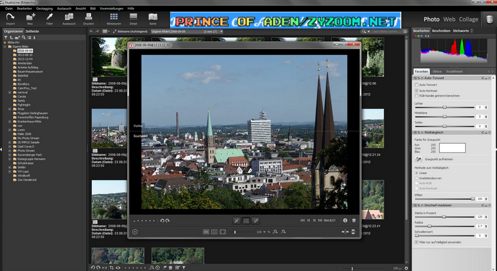Pick gray point with Graupunkt aufnehmen eyedropper
Screen dimensions: 497x271
pyautogui.click(x=419, y=159)
